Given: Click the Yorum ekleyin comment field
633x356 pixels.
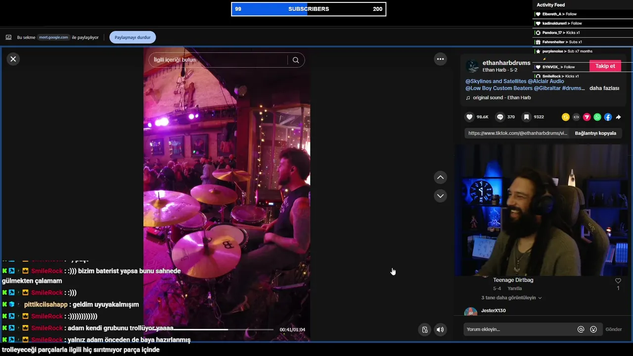Looking at the screenshot, I should coord(519,329).
